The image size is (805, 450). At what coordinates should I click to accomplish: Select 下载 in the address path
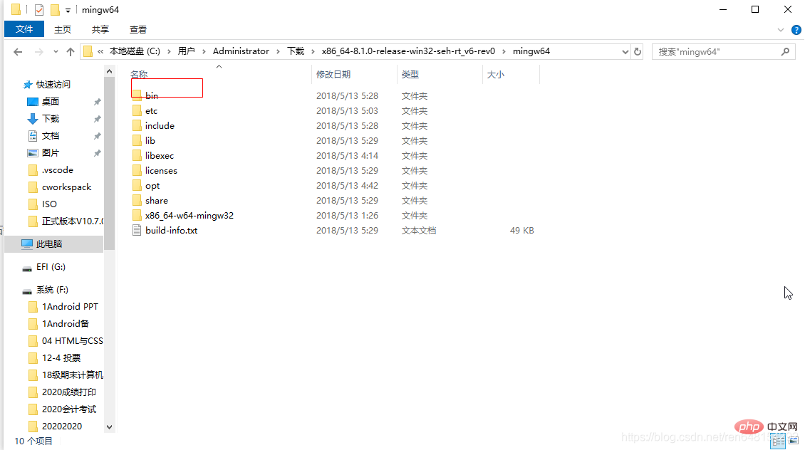tap(296, 51)
